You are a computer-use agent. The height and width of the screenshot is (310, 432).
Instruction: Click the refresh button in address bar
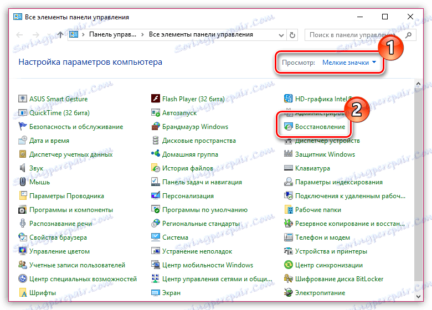[292, 35]
